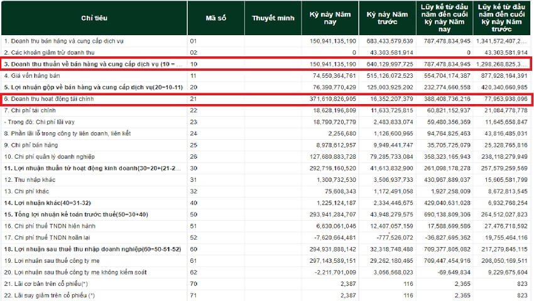Screen dimensions: 534x301
Task: Select row '5. Lợi nhuận gộp về bán hàng'
Action: (266, 87)
